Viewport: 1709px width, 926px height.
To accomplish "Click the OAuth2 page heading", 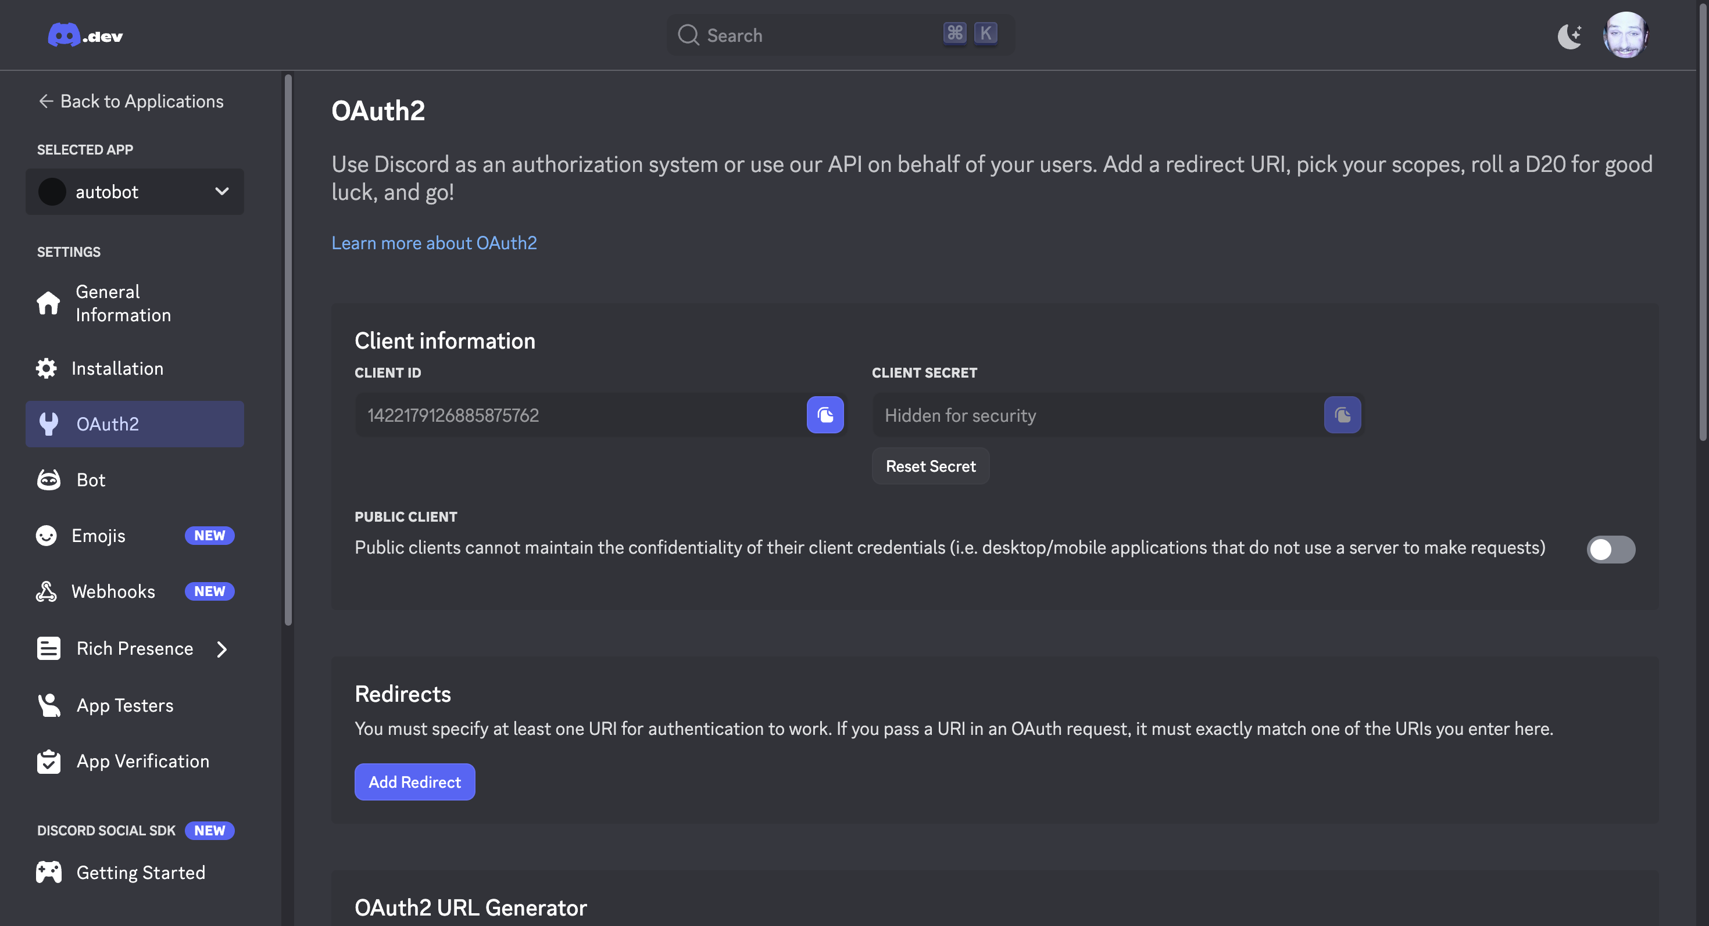I will coord(378,111).
